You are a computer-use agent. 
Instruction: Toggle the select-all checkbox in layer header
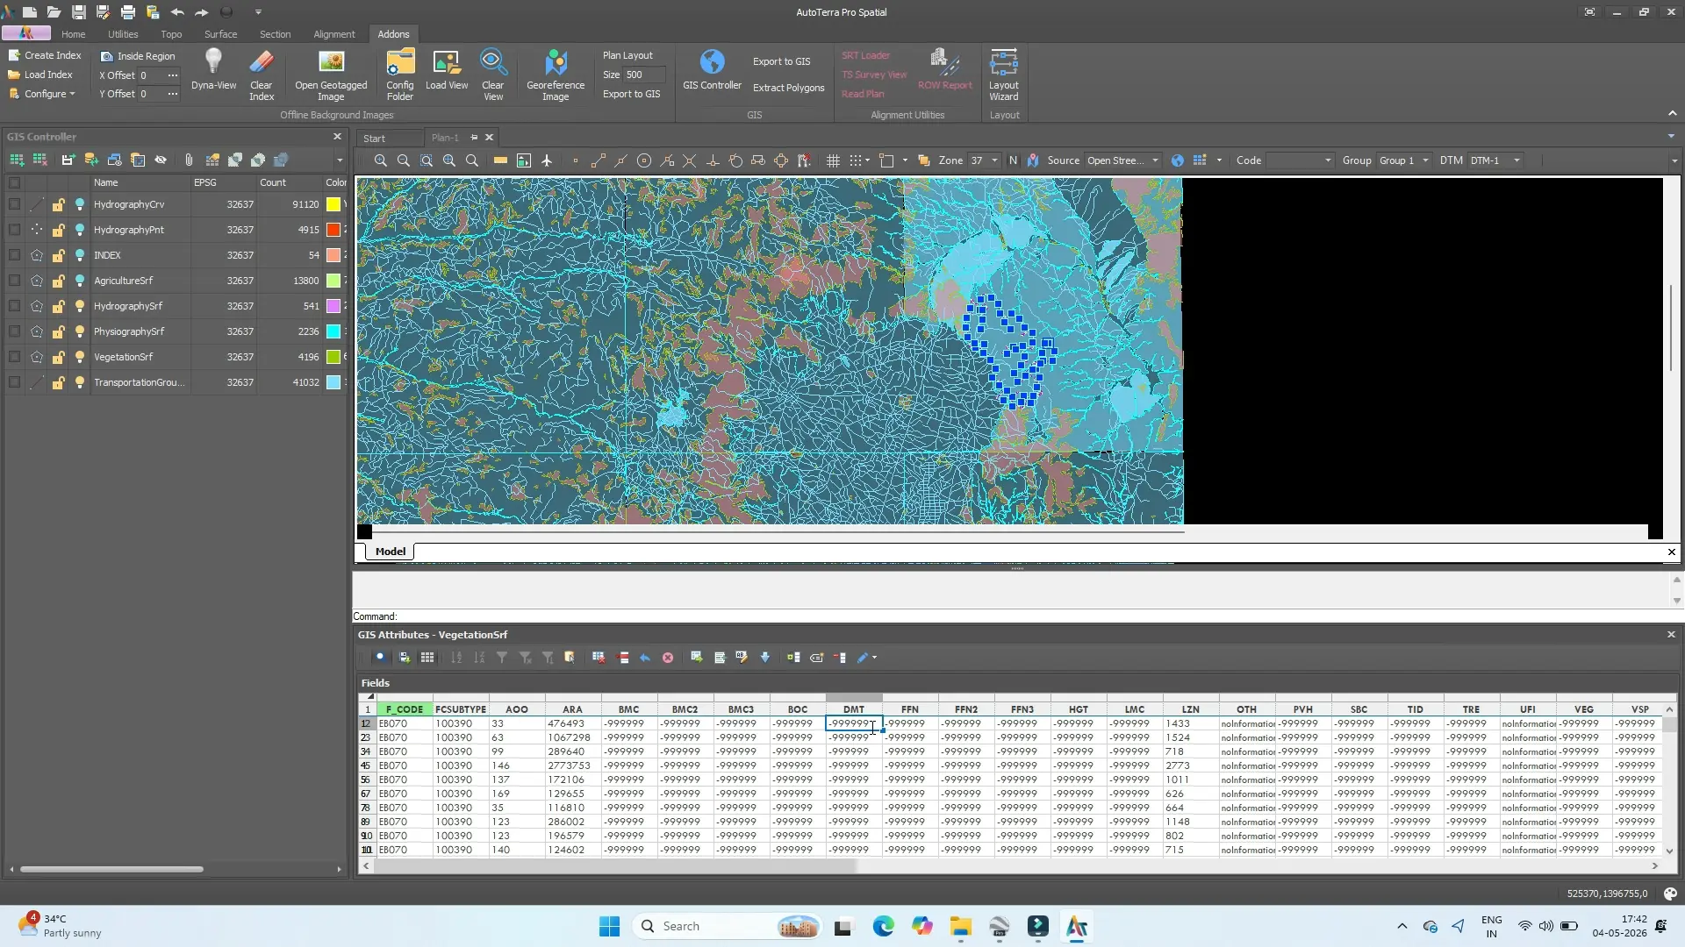click(14, 183)
